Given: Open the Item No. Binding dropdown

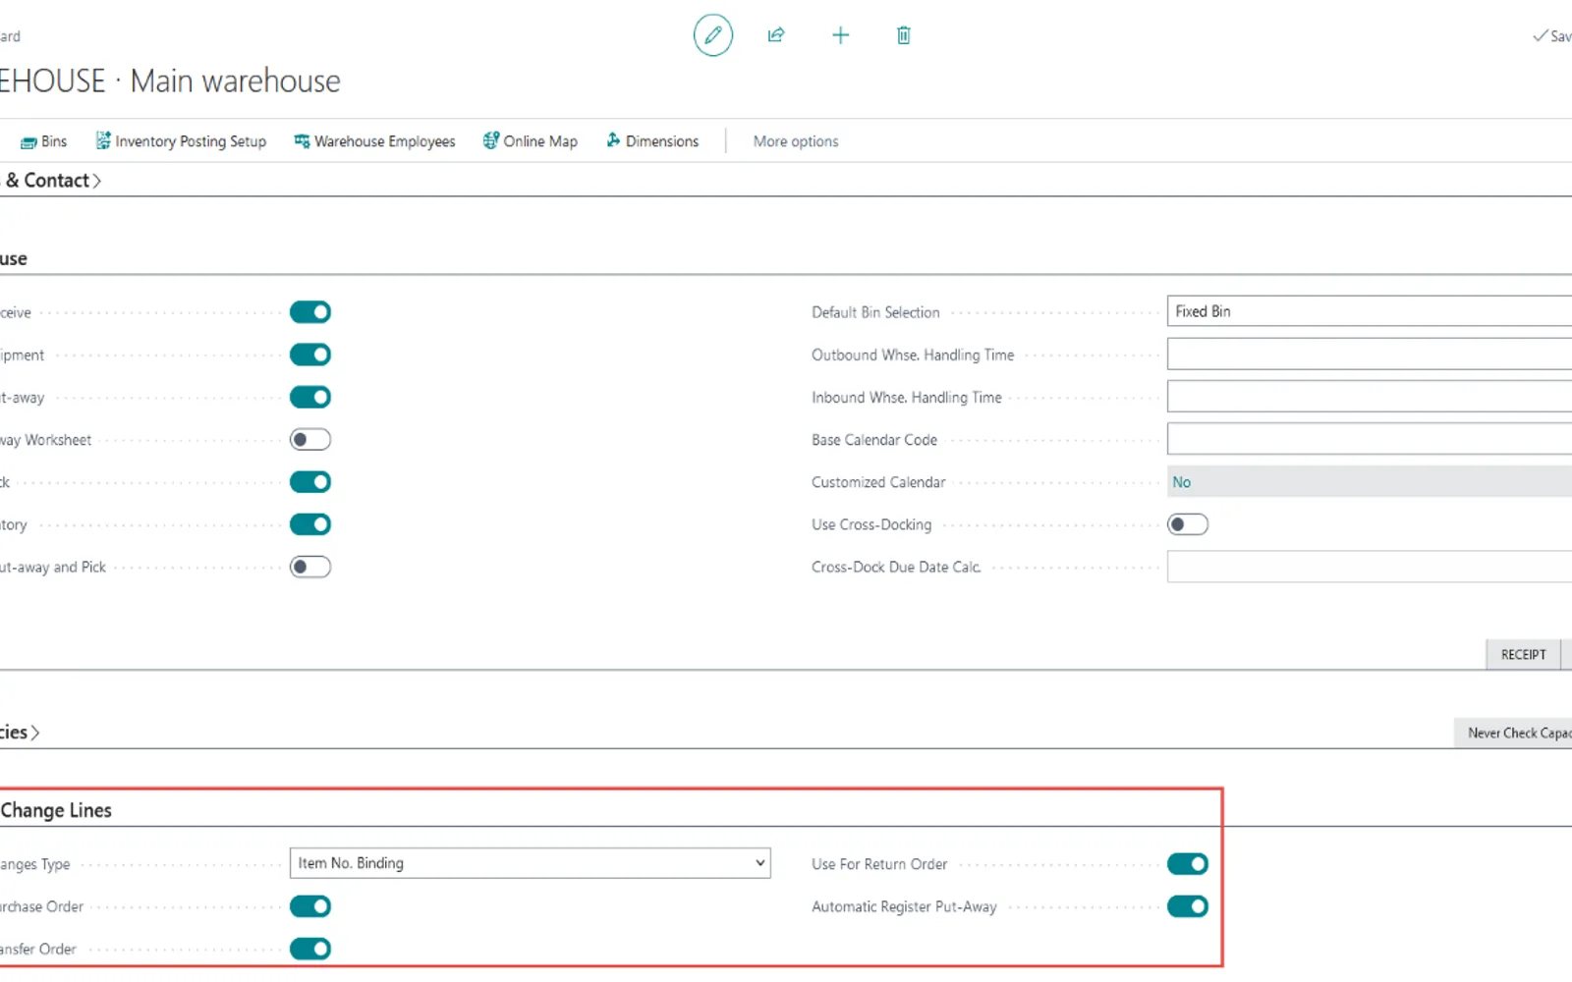Looking at the screenshot, I should point(531,863).
